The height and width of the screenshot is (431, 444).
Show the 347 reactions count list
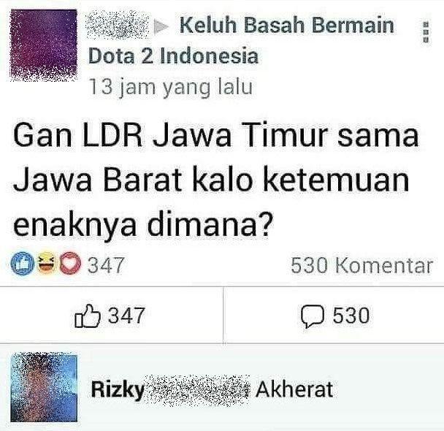pos(106,265)
